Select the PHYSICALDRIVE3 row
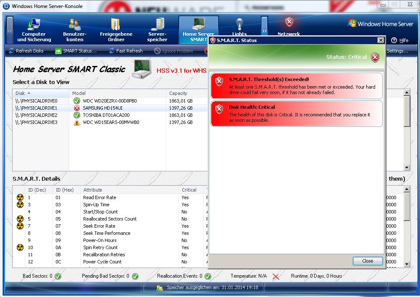 point(110,122)
